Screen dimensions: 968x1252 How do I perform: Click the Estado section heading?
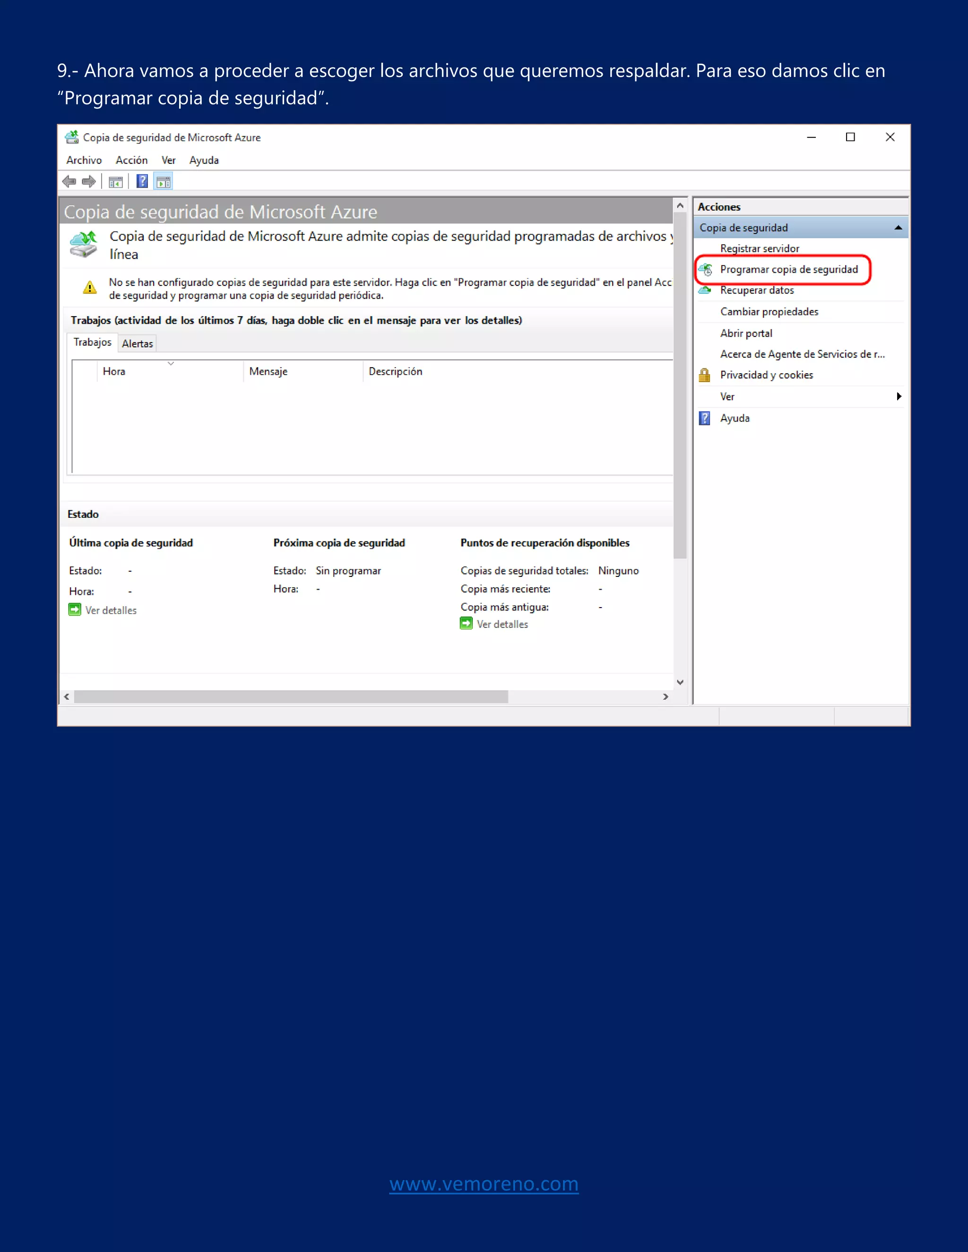pyautogui.click(x=83, y=515)
